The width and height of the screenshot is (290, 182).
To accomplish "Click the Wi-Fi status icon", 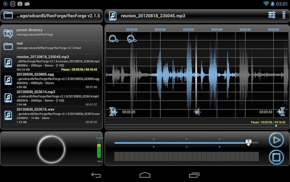I will 266,3.
